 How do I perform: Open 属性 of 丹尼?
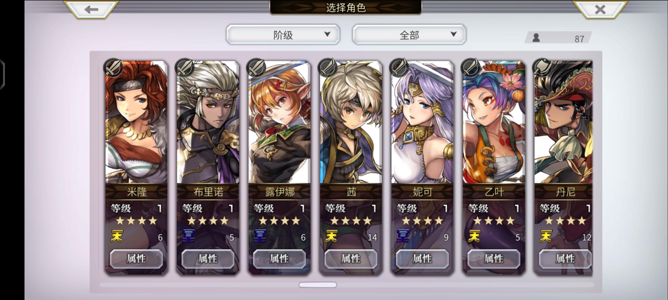click(565, 259)
